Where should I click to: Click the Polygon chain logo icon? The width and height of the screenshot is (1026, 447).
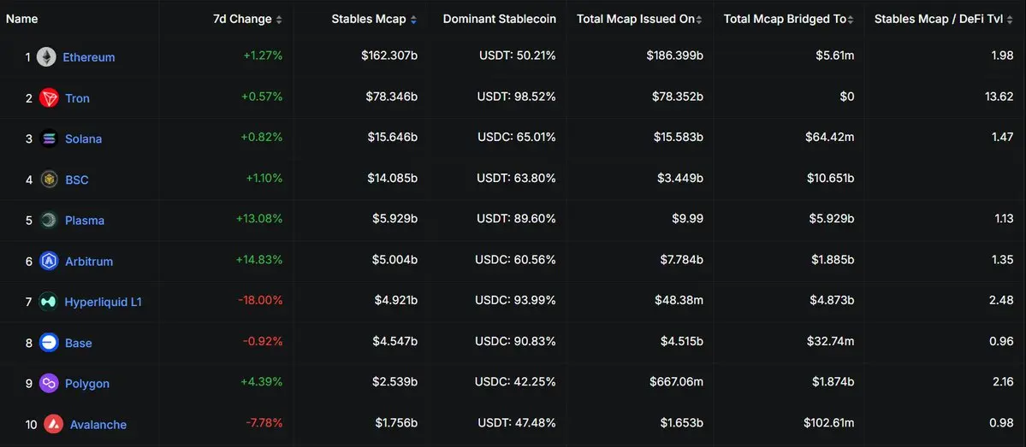click(x=49, y=384)
